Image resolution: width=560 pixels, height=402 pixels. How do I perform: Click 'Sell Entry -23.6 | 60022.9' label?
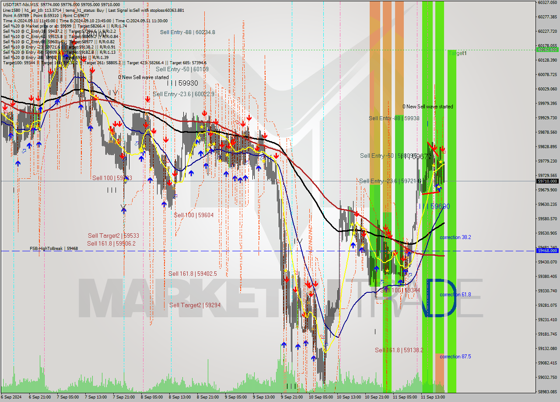(184, 94)
